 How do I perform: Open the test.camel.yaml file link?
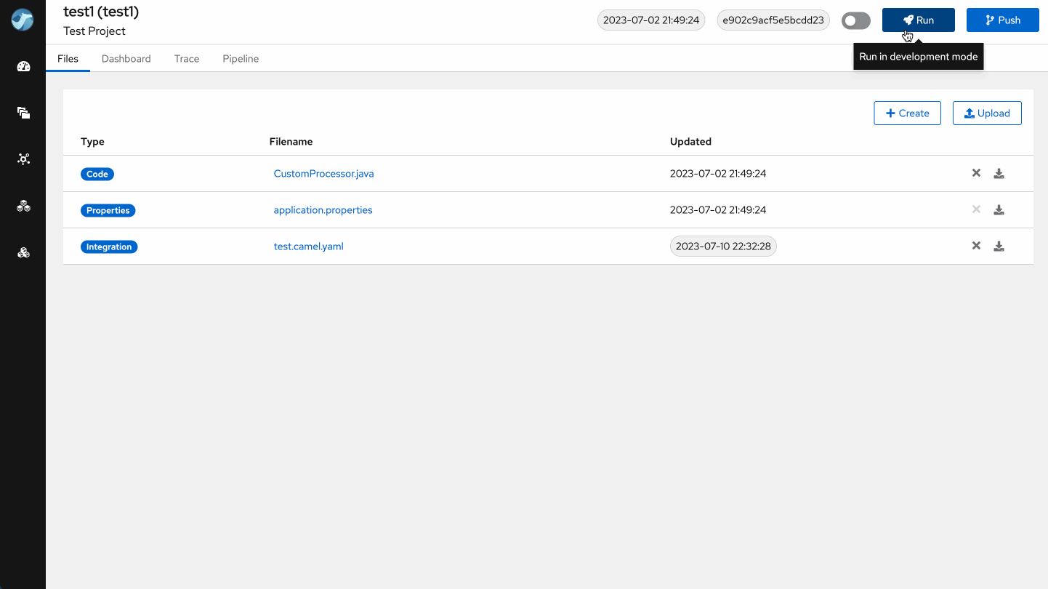tap(308, 247)
